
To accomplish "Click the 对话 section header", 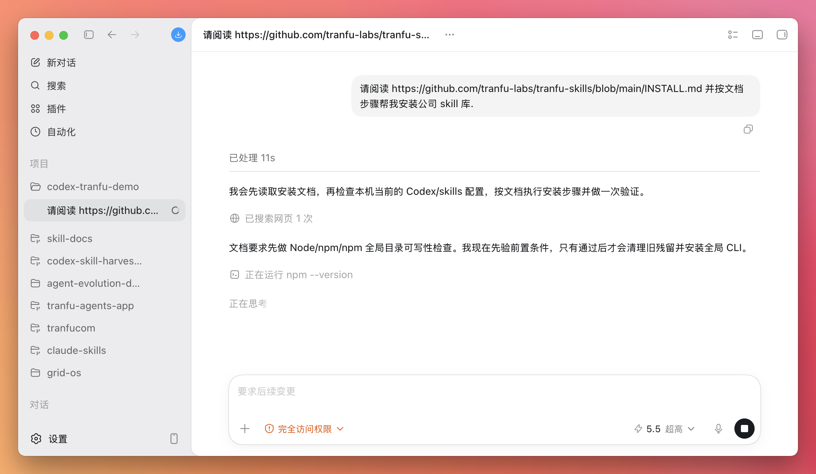I will pyautogui.click(x=39, y=405).
